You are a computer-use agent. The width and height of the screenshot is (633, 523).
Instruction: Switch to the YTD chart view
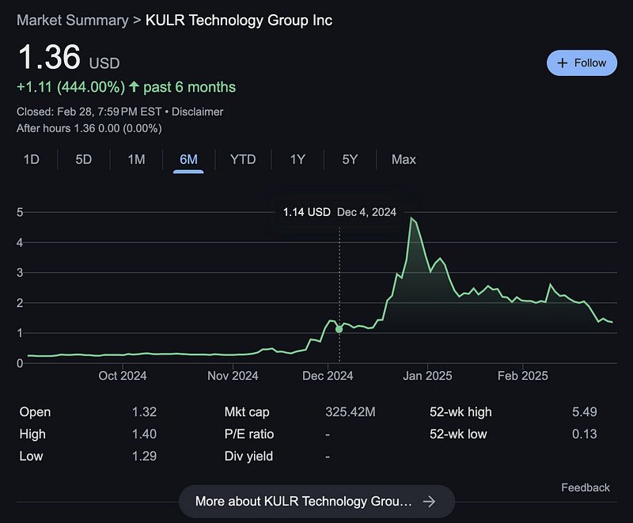(x=243, y=159)
